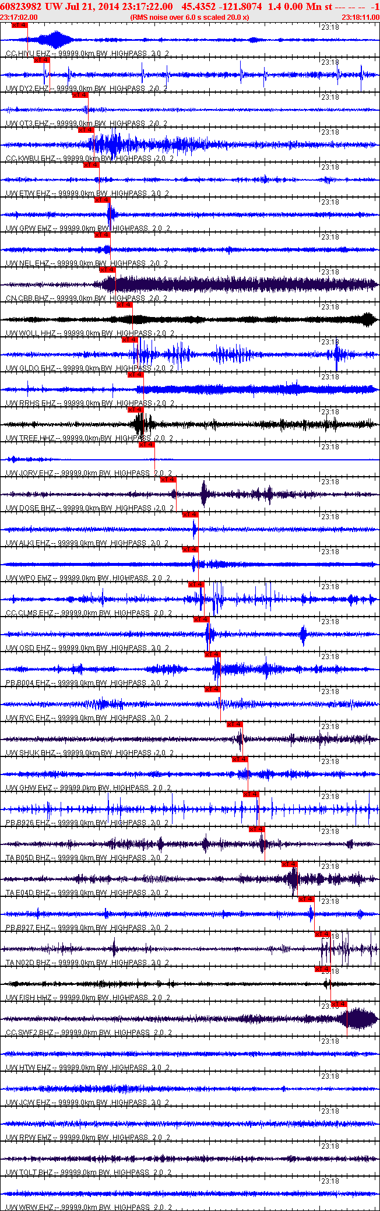Select the TREE trace red pick marker

pyautogui.click(x=136, y=410)
